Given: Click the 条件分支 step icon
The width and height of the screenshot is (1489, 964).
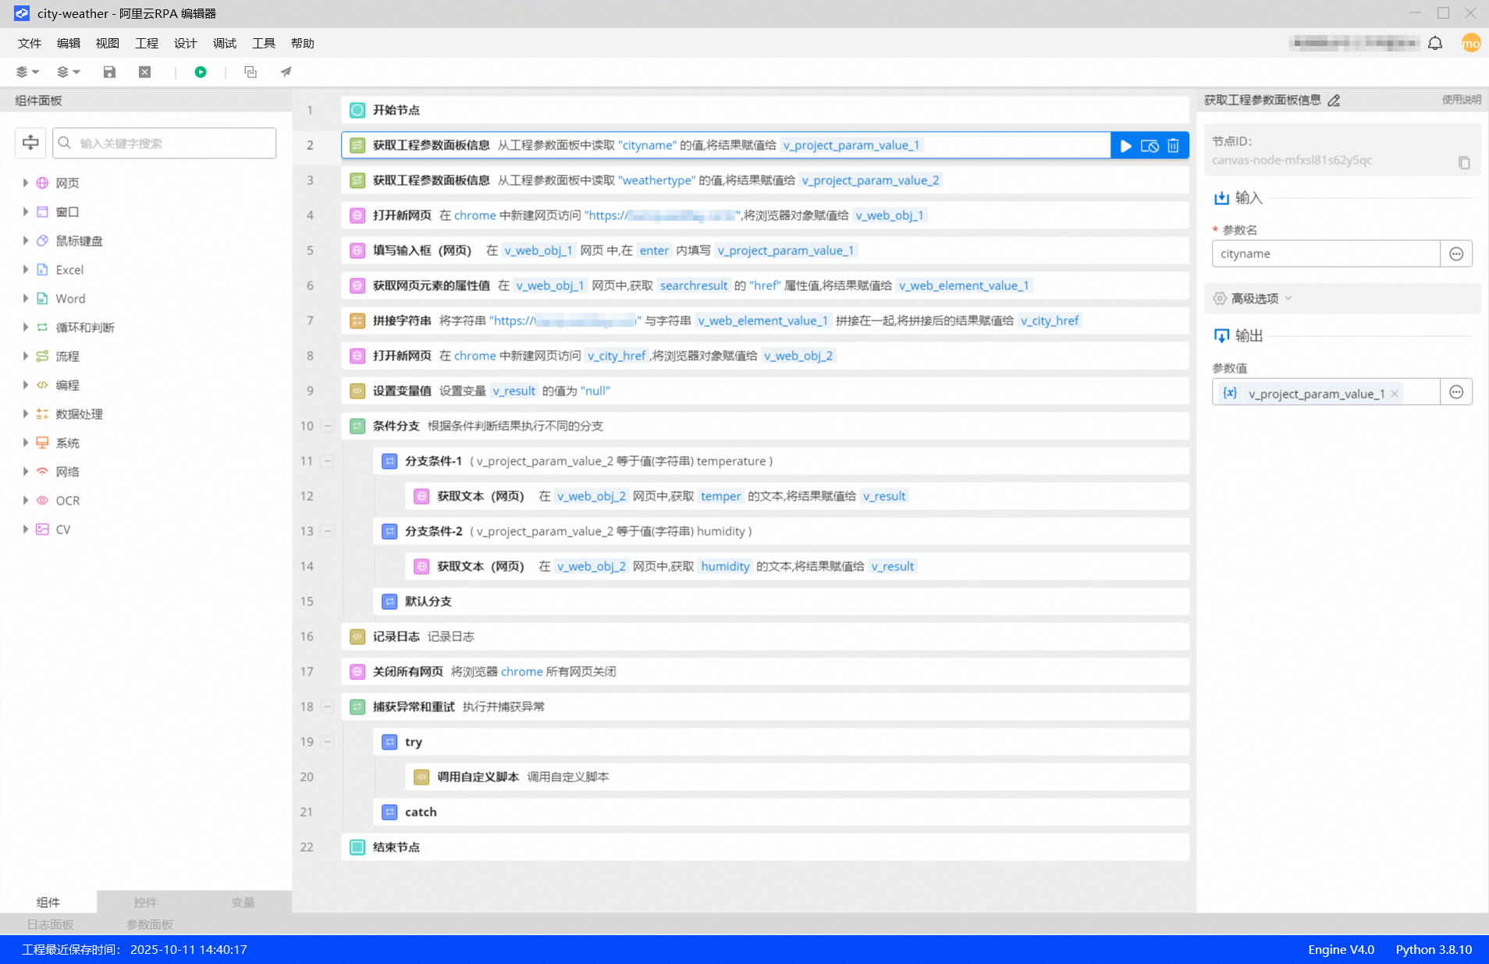Looking at the screenshot, I should click(357, 426).
